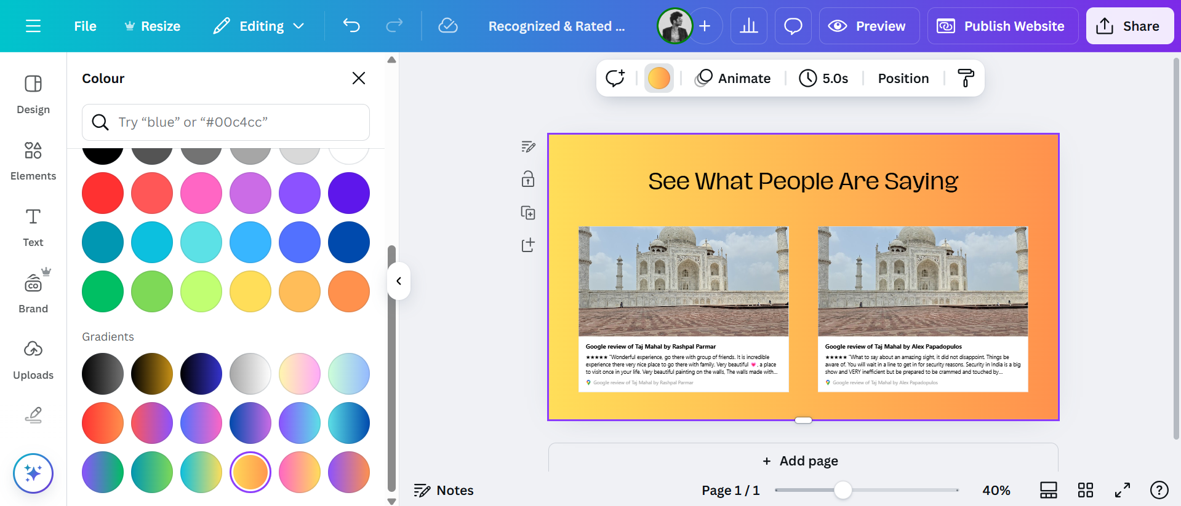Open the Elements sidebar panel
The height and width of the screenshot is (506, 1181).
point(33,161)
